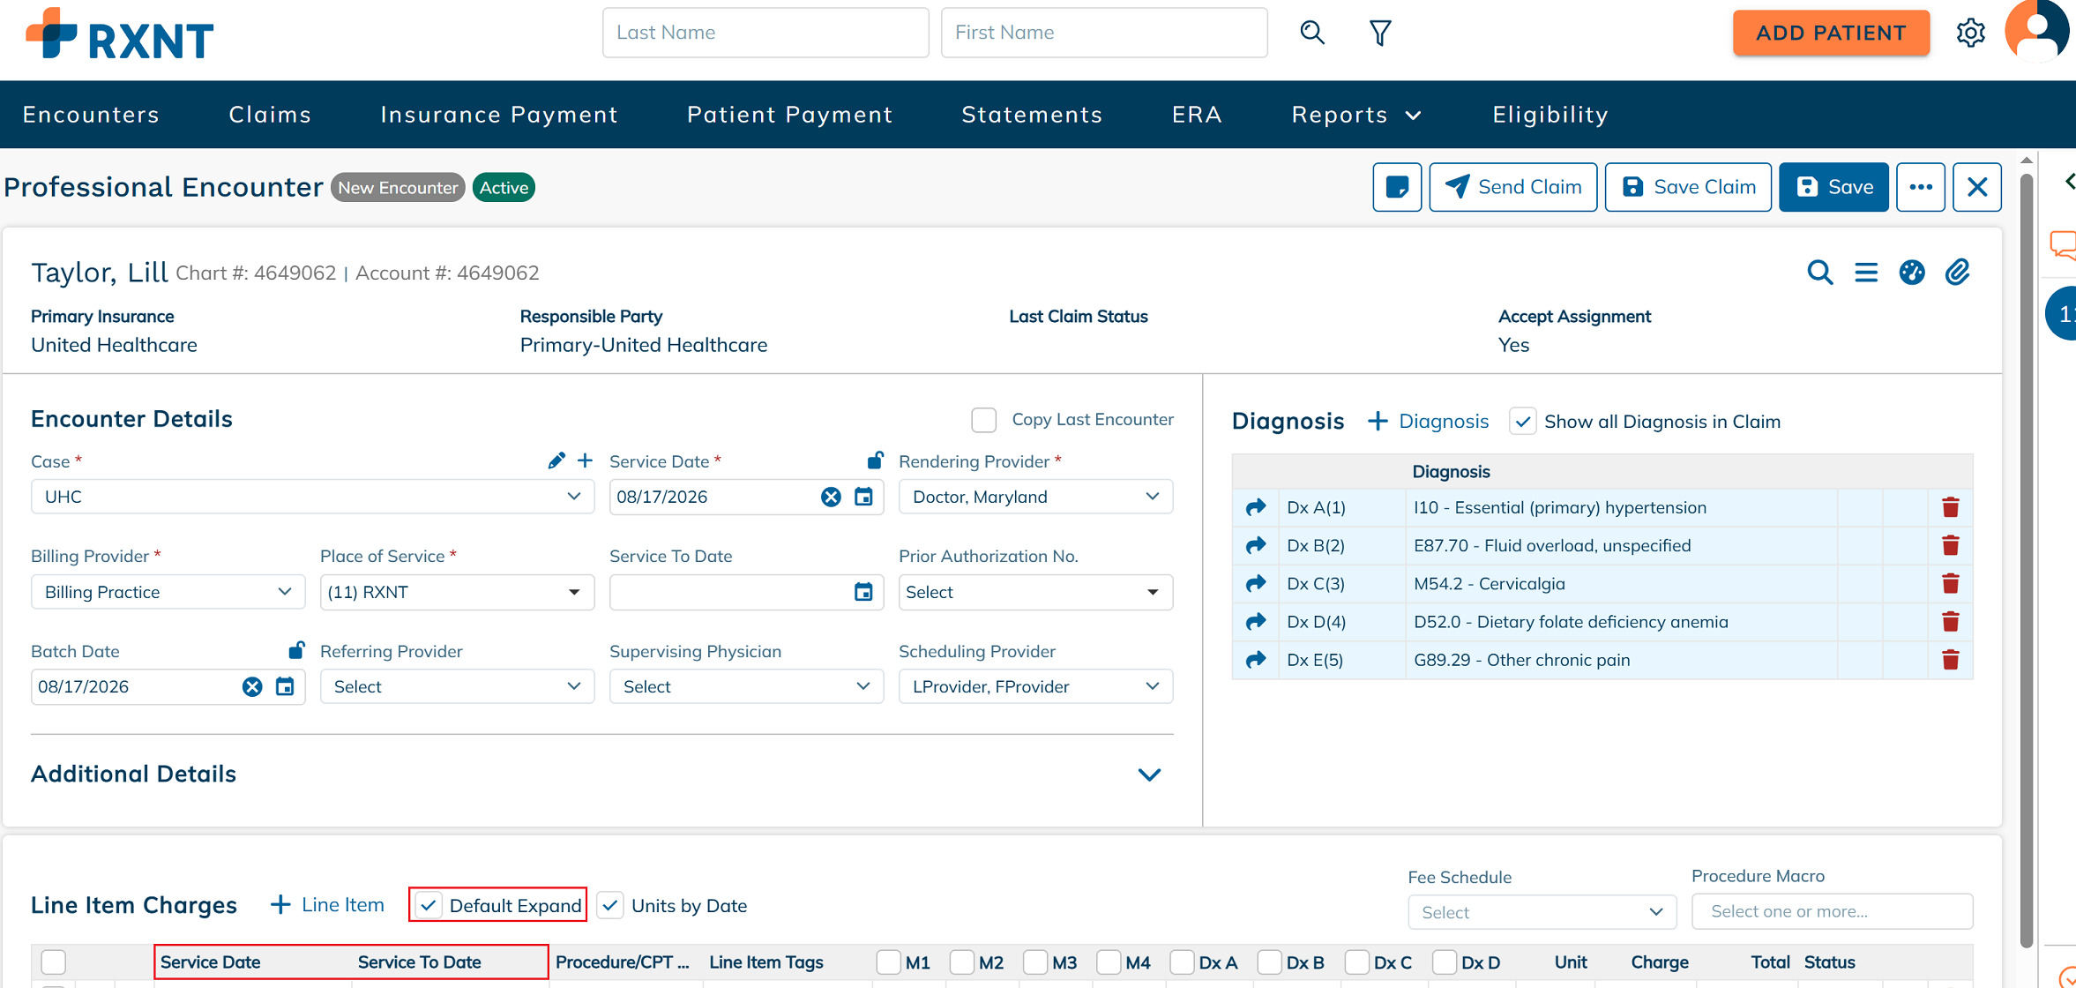Open the Billing Provider dropdown
Image resolution: width=2076 pixels, height=988 pixels.
pos(168,592)
